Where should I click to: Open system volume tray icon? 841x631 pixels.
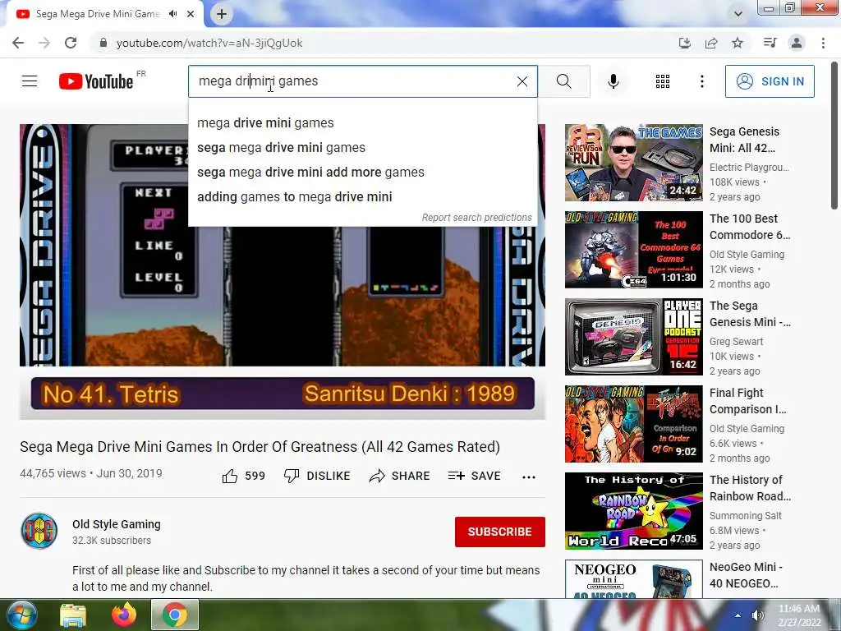(x=758, y=615)
